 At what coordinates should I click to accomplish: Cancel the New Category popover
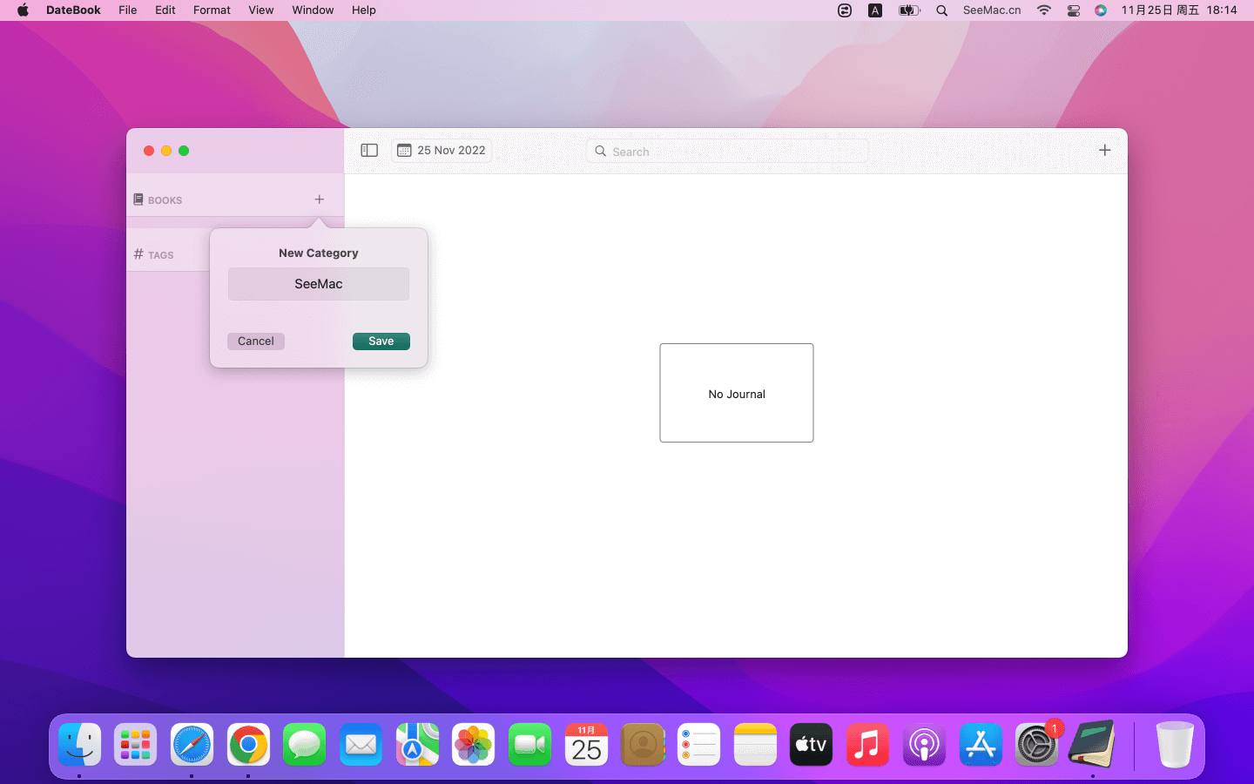pyautogui.click(x=256, y=341)
